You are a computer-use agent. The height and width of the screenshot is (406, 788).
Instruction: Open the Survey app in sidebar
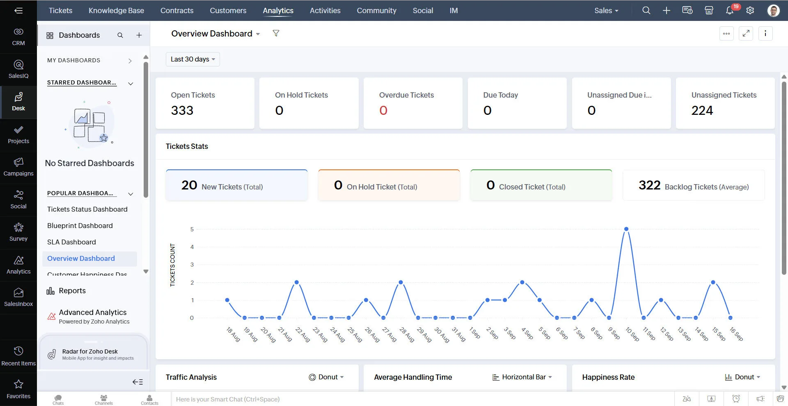point(18,232)
